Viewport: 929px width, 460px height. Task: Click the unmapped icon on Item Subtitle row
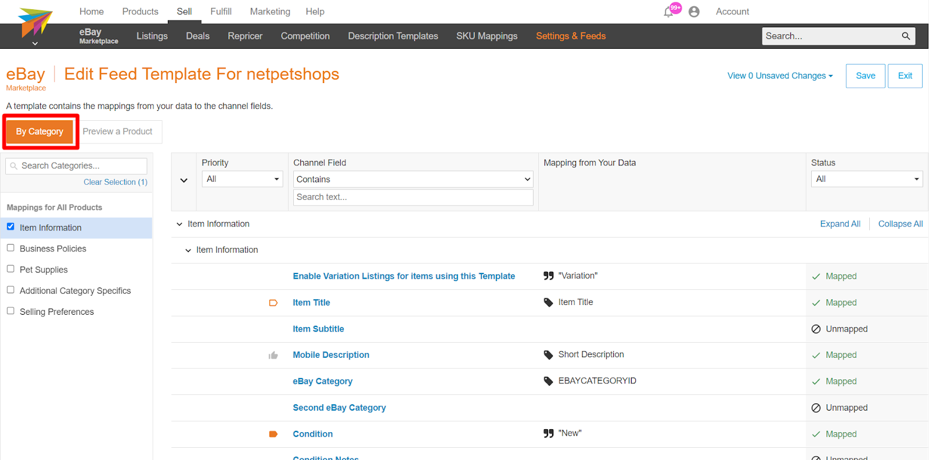click(x=816, y=329)
